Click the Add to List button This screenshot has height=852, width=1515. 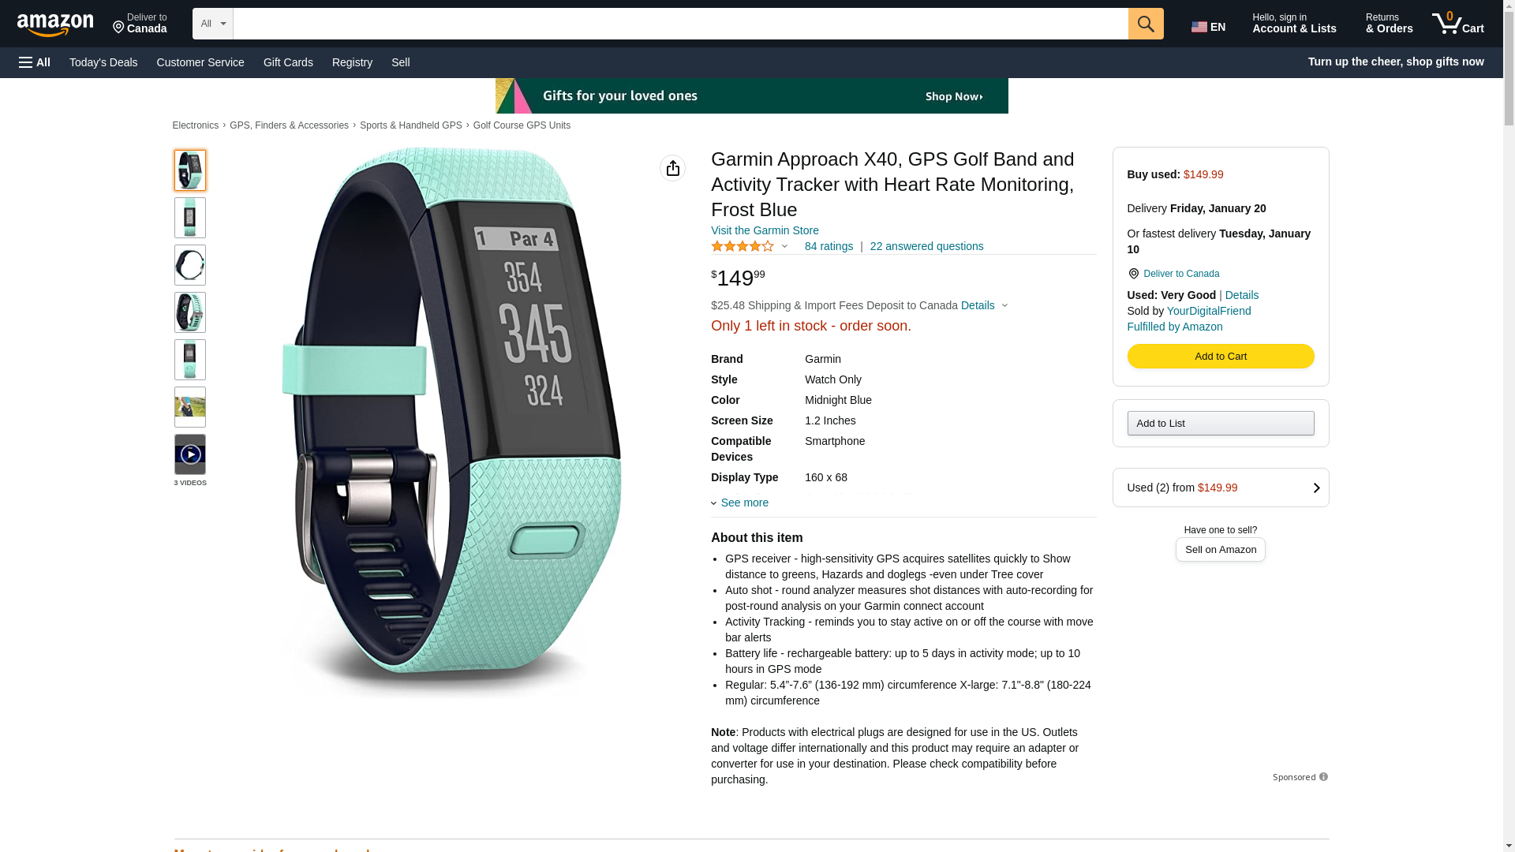(1220, 424)
